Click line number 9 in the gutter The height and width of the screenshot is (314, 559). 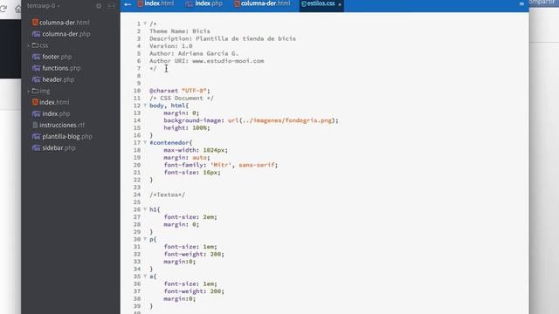point(139,84)
